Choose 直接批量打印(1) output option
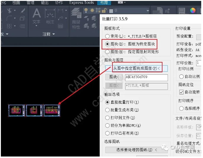The height and width of the screenshot is (158, 203). [107, 102]
